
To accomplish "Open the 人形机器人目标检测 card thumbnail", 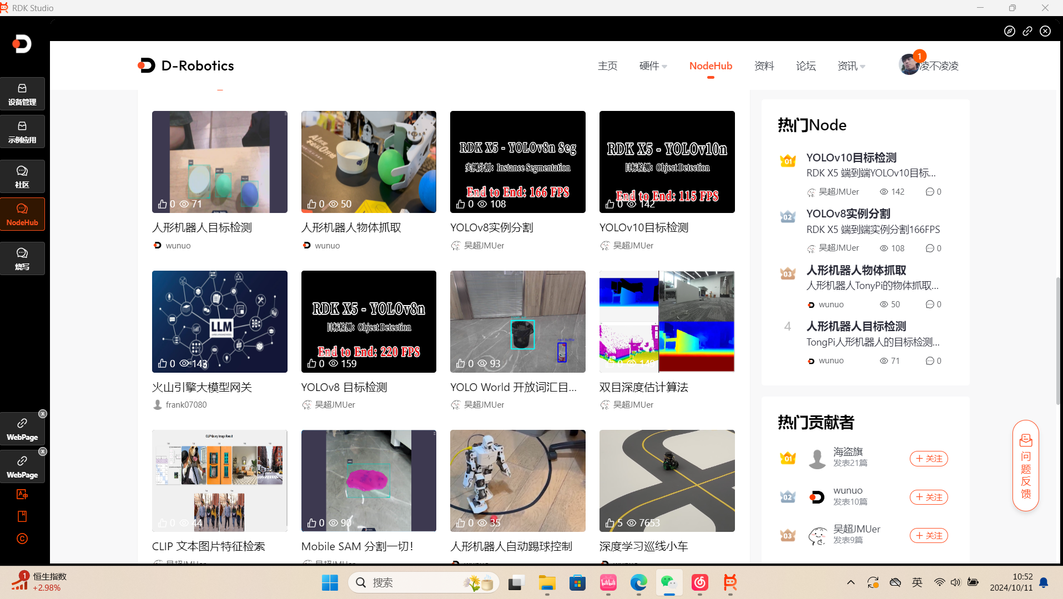I will pyautogui.click(x=220, y=162).
